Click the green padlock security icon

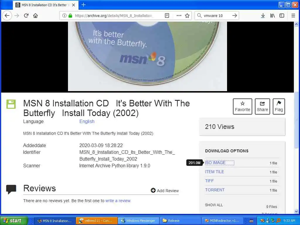click(70, 16)
